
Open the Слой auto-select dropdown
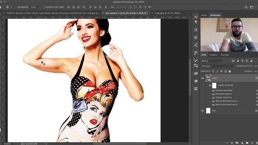pyautogui.click(x=35, y=7)
